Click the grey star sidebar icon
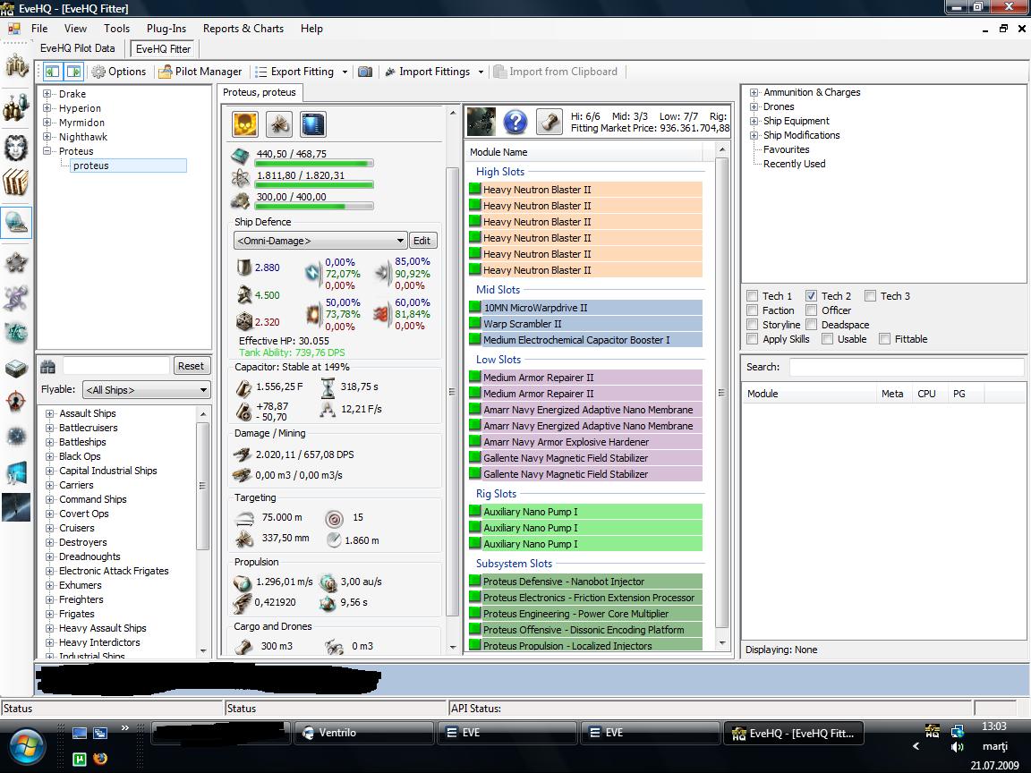 click(x=16, y=263)
